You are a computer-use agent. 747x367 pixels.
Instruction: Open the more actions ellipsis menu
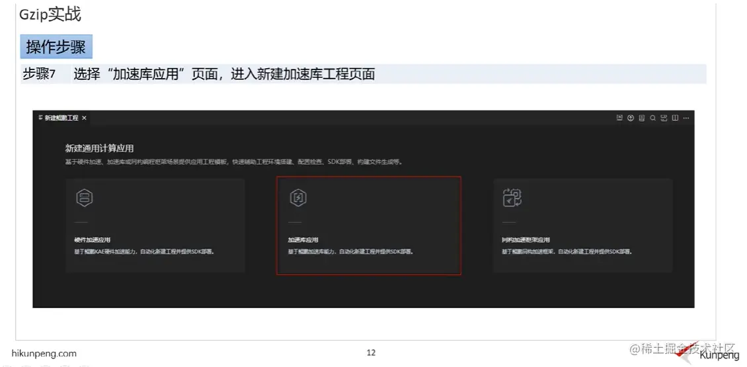tap(686, 118)
